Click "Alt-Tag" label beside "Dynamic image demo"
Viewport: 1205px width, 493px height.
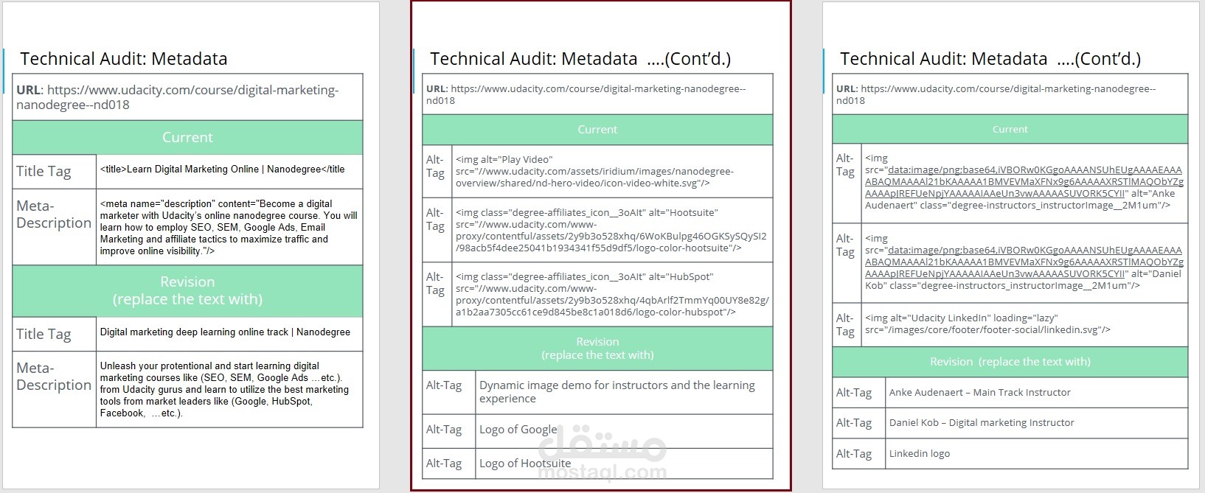point(444,385)
